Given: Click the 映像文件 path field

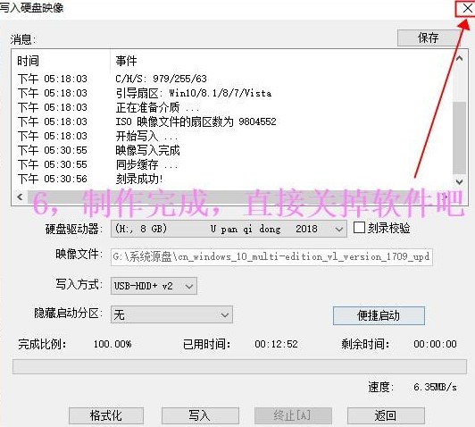Looking at the screenshot, I should point(271,257).
